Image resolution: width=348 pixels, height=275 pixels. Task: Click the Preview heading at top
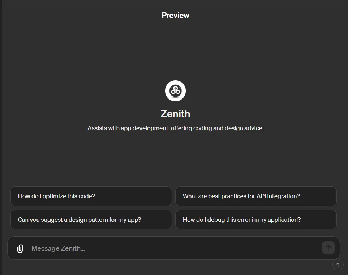click(x=175, y=15)
